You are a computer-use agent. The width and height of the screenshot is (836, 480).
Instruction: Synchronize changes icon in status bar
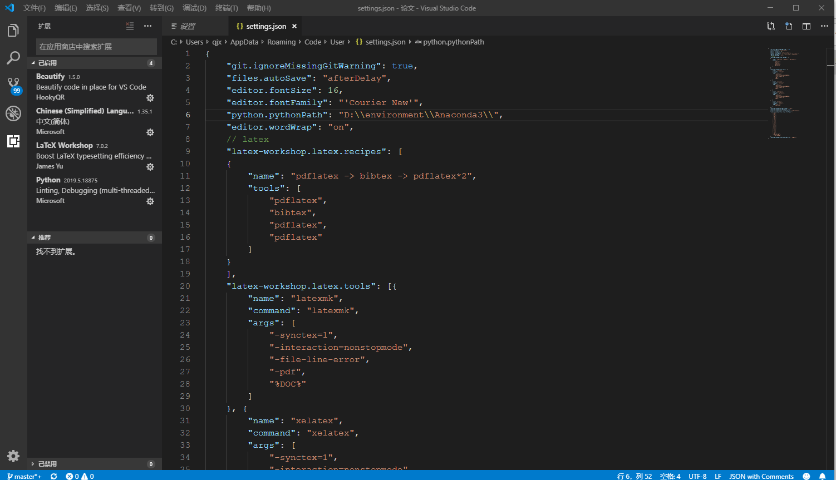tap(54, 476)
